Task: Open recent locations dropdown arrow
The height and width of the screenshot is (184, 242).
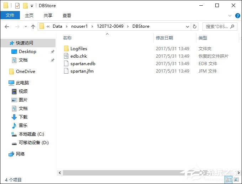Action: (x=26, y=27)
